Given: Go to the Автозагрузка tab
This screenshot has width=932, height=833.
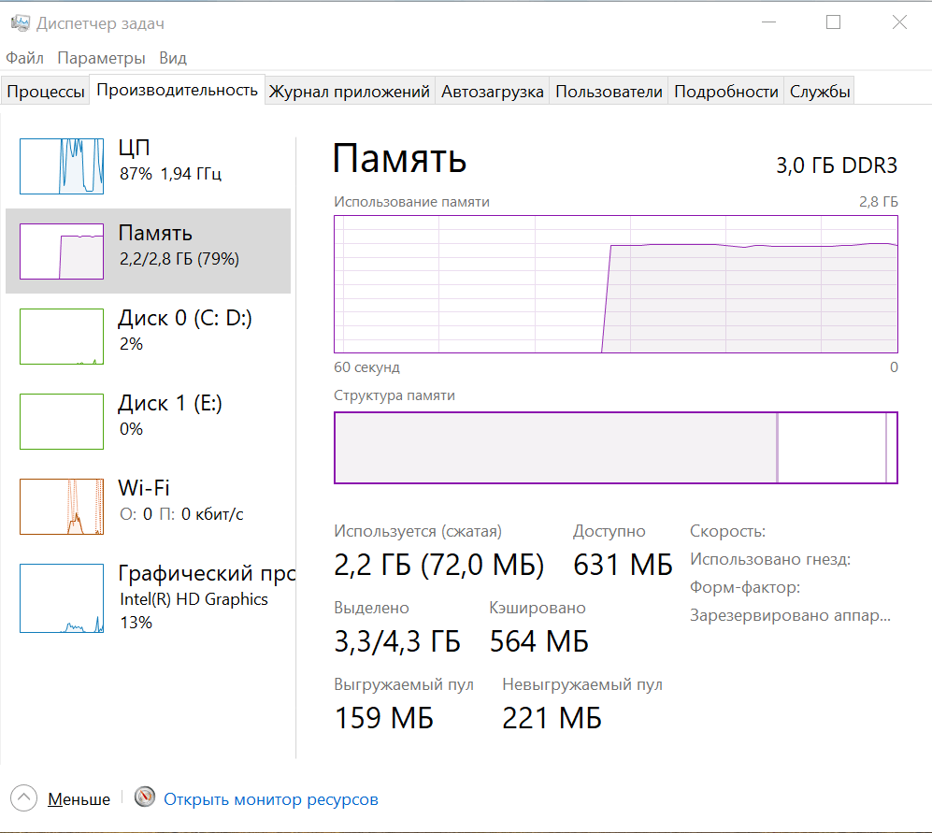Looking at the screenshot, I should click(493, 92).
